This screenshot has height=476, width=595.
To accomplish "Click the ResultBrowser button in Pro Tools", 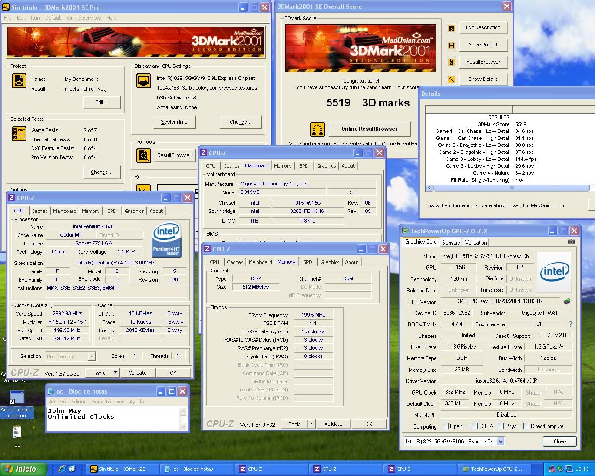I will point(174,155).
